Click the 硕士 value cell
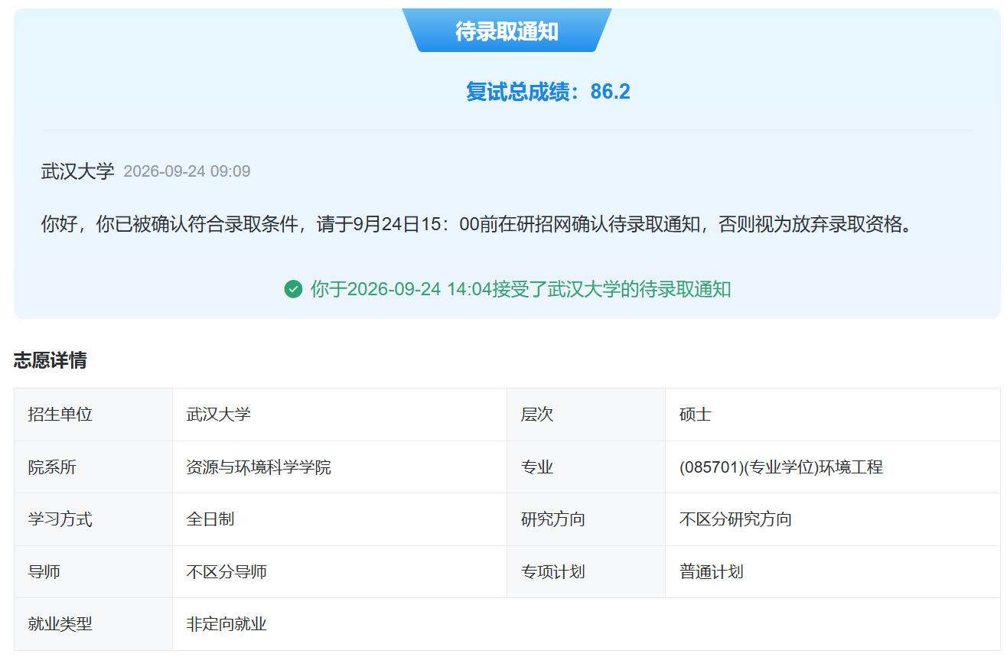Viewport: 1007px width, 657px height. coord(833,415)
